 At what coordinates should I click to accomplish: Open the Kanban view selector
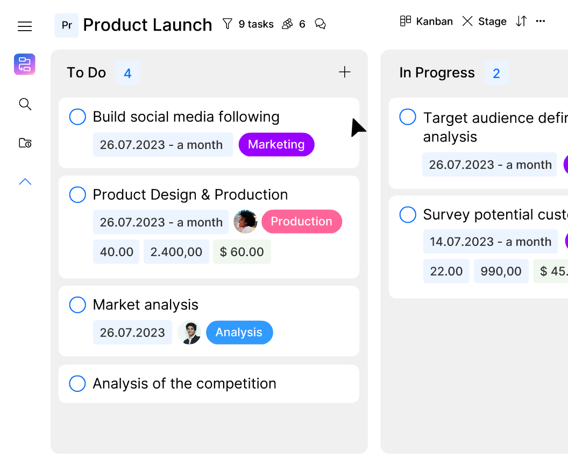coord(426,21)
